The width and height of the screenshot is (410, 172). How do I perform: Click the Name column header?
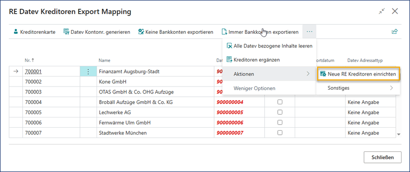104,60
